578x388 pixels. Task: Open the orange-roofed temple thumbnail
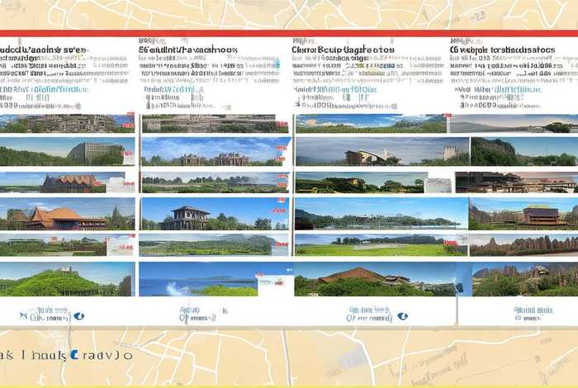pyautogui.click(x=67, y=214)
